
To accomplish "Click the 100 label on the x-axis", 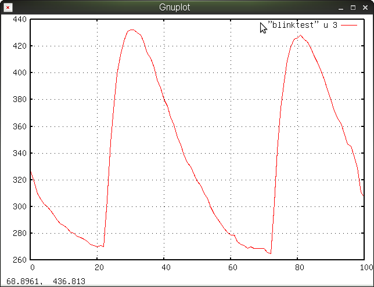I will 365,267.
